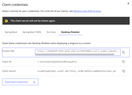Copy the Cluster URL value
Image resolution: width=132 pixels, height=95 pixels.
(x=124, y=52)
